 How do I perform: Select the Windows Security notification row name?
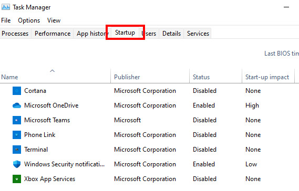[x=65, y=164]
